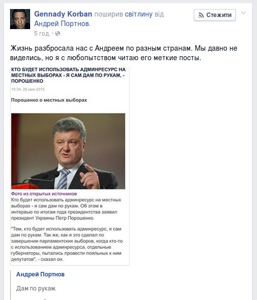Click the quoted text Дам по рукам.
Image resolution: width=257 pixels, height=300 pixels.
pyautogui.click(x=36, y=288)
